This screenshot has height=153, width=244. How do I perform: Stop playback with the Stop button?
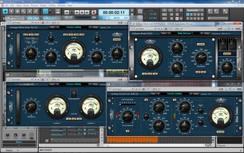pyautogui.click(x=72, y=12)
